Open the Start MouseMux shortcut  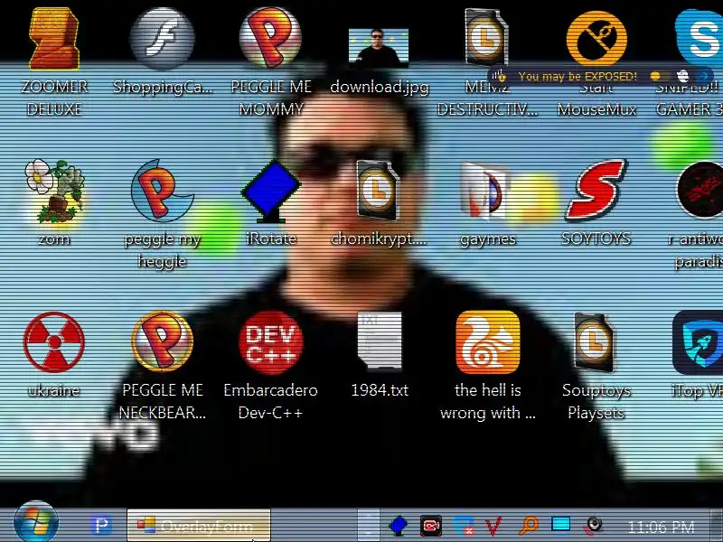coord(596,39)
